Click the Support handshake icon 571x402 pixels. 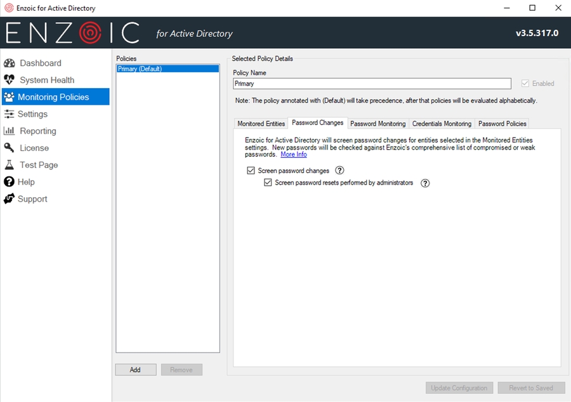(9, 199)
